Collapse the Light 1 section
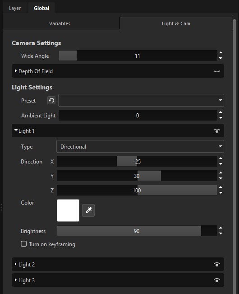The width and height of the screenshot is (239, 294). point(16,130)
